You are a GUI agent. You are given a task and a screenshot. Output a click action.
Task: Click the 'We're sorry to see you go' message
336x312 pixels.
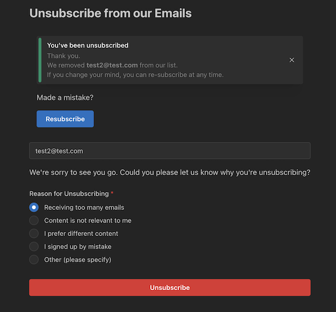169,172
